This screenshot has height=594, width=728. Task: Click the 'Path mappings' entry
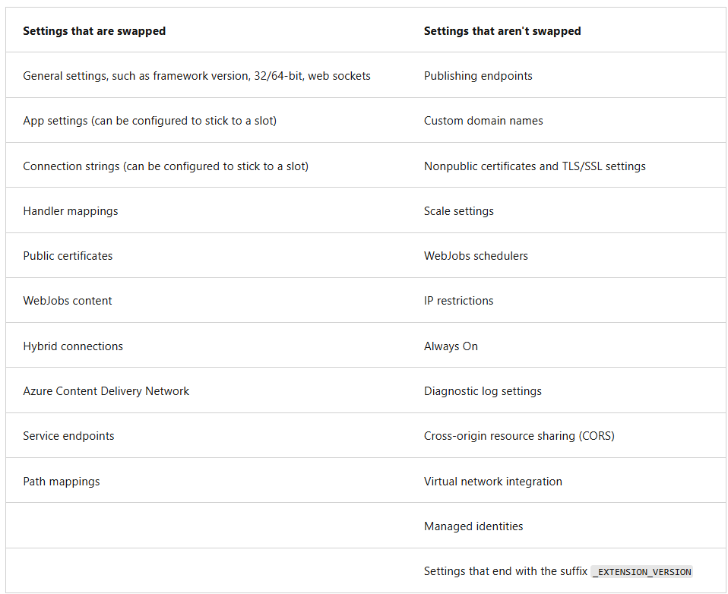pos(62,482)
